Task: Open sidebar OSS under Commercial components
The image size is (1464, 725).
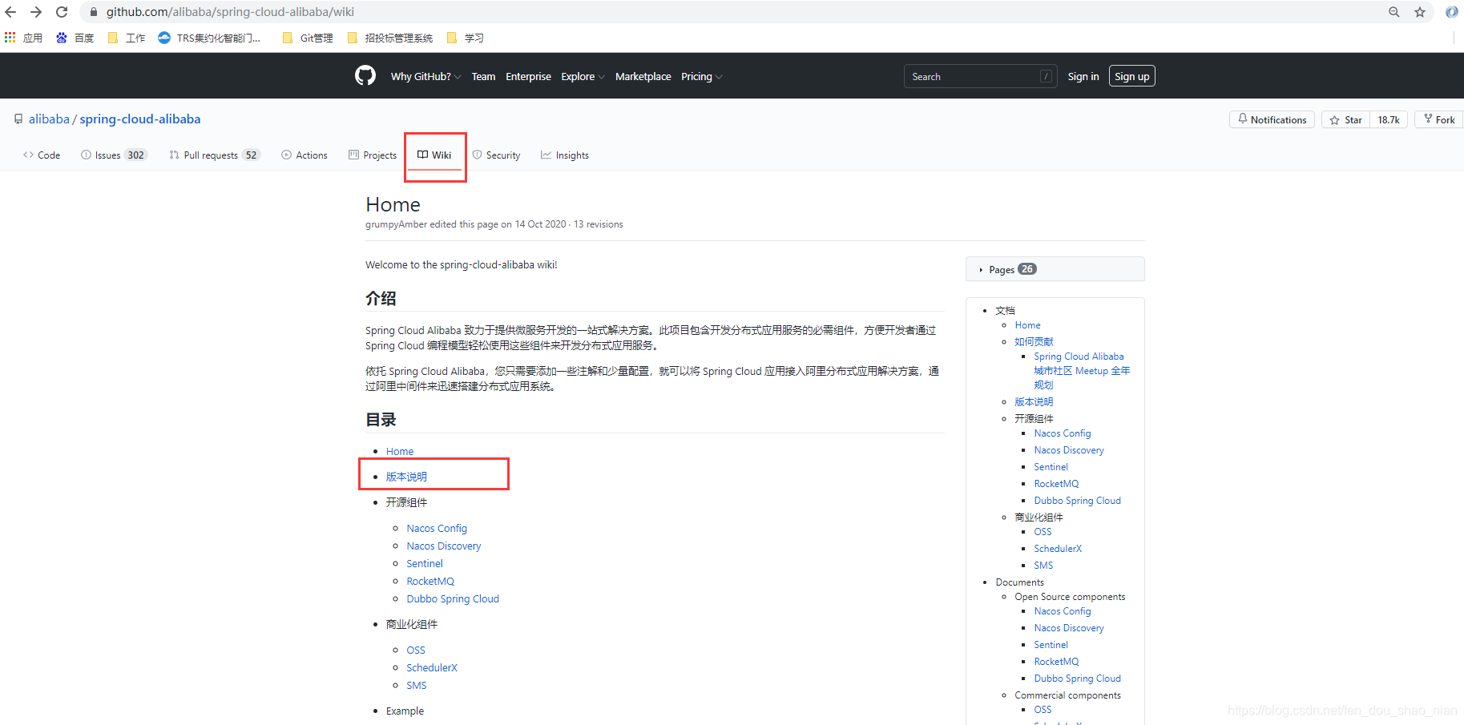Action: coord(1043,710)
